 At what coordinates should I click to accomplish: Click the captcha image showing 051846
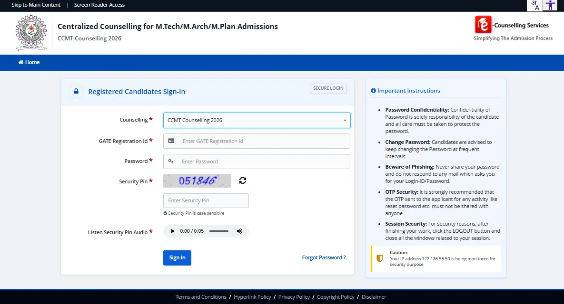[197, 181]
